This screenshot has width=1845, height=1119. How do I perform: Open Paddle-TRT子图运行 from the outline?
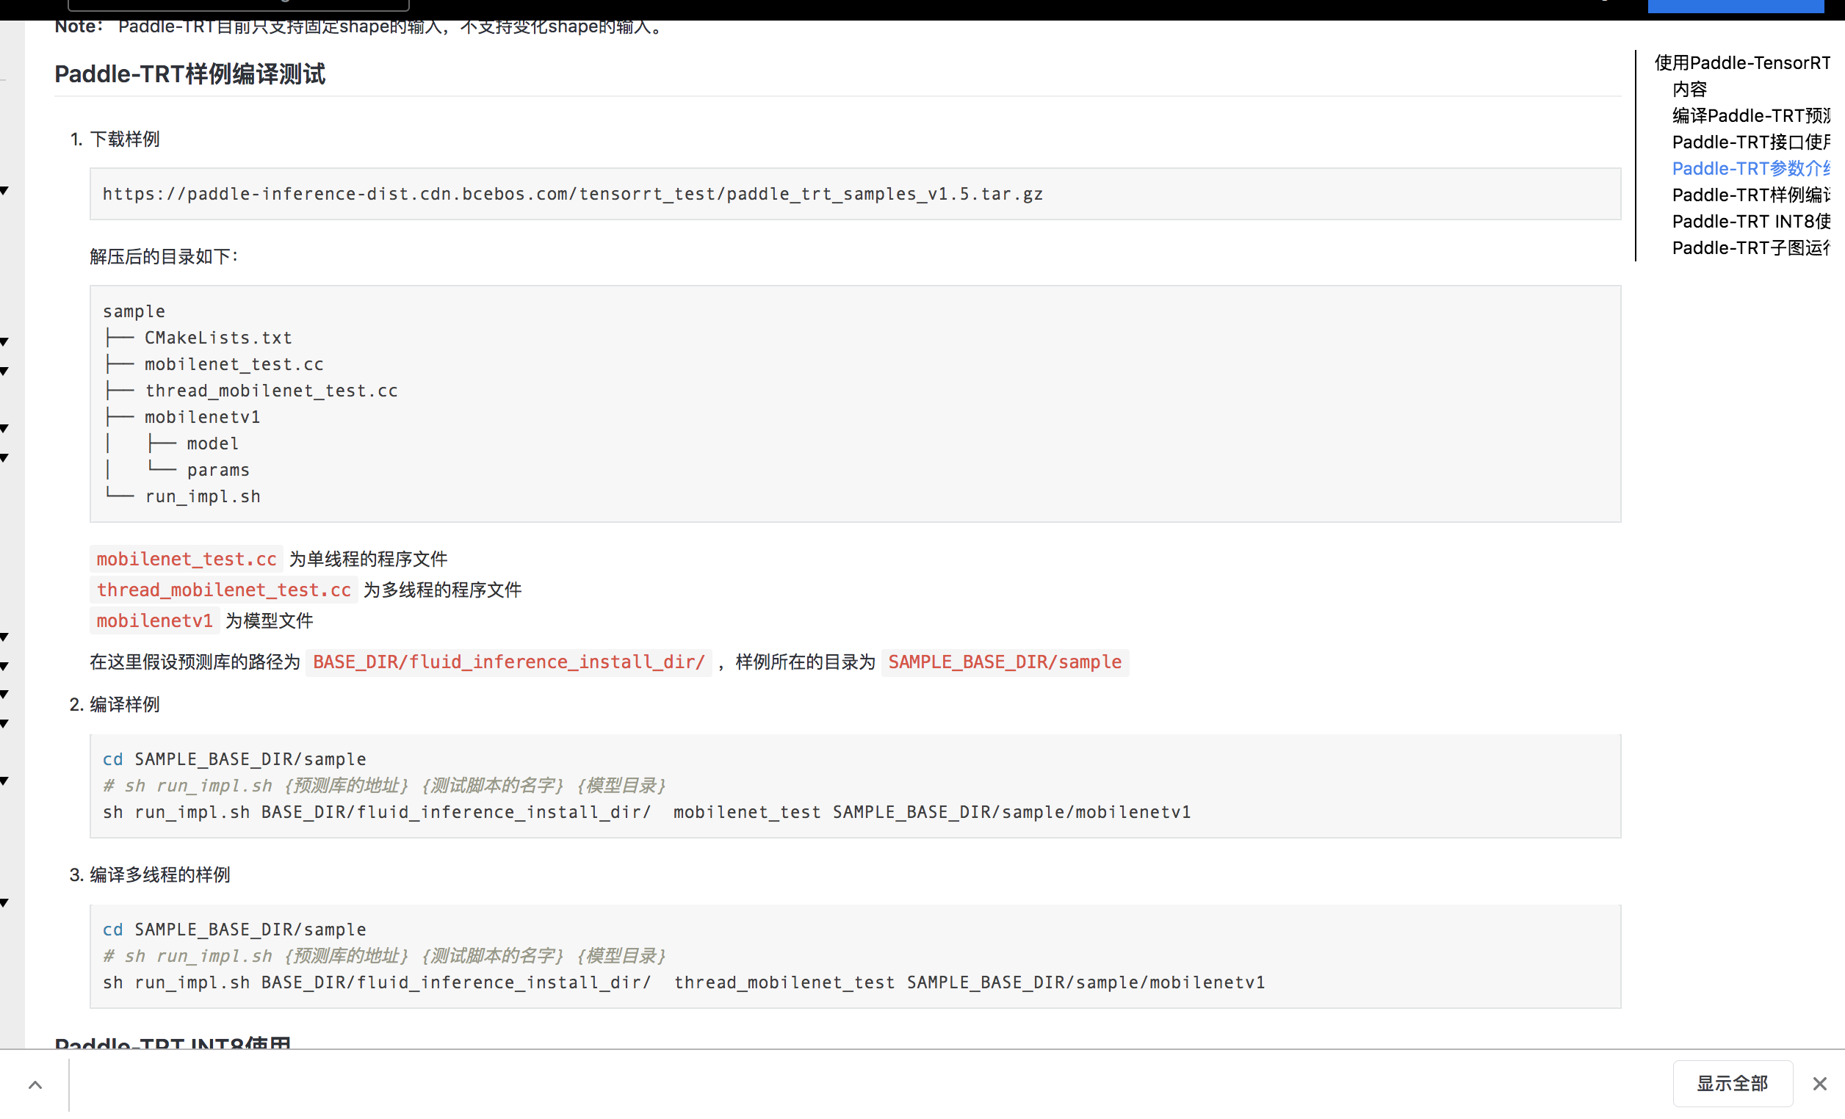pos(1751,247)
